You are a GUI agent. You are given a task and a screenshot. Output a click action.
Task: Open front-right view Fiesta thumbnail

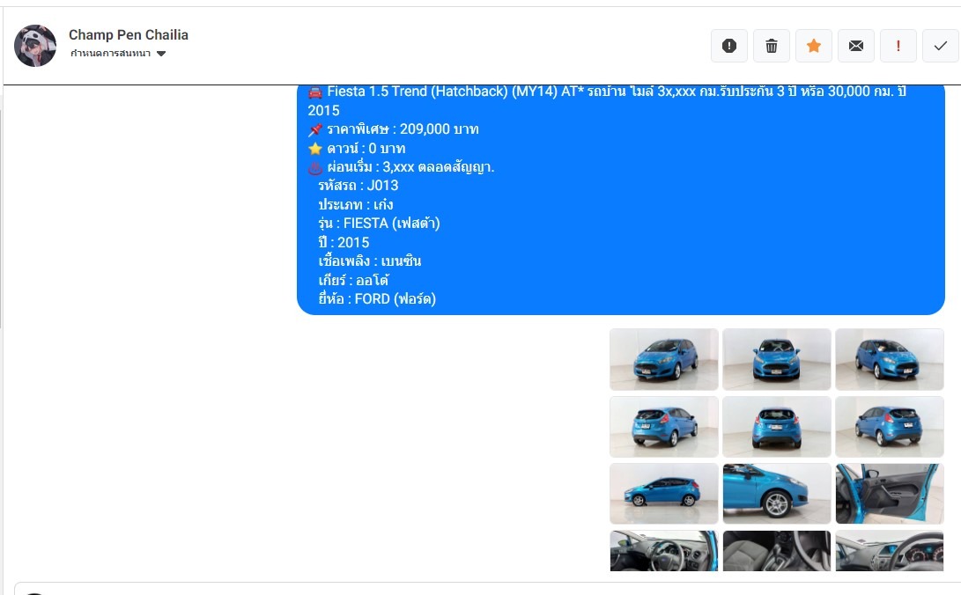coord(890,359)
